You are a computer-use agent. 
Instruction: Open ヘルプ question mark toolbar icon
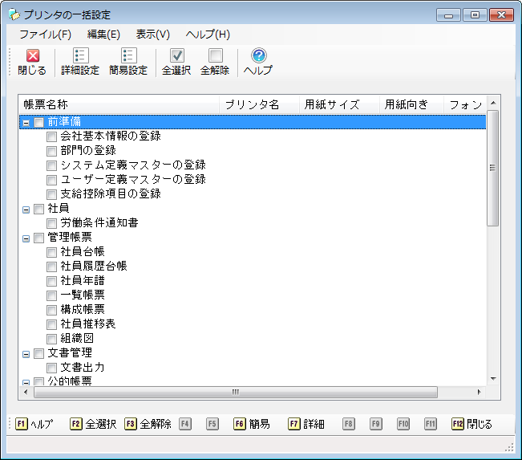258,56
